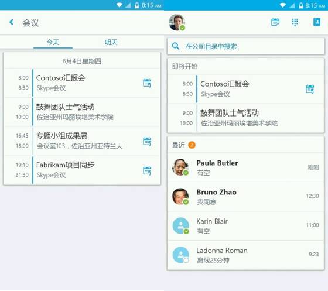The height and width of the screenshot is (291, 328).
Task: Switch to the 明天 tab
Action: 111,42
